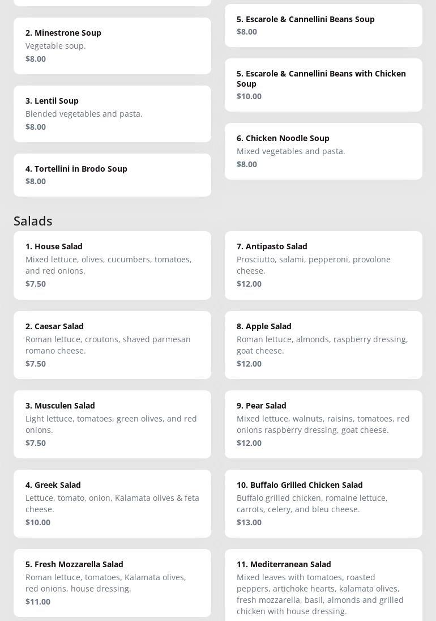Click the Salads section heading

[x=33, y=221]
